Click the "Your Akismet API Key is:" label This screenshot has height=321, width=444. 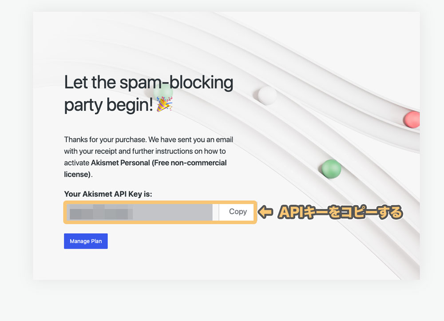[x=108, y=194]
